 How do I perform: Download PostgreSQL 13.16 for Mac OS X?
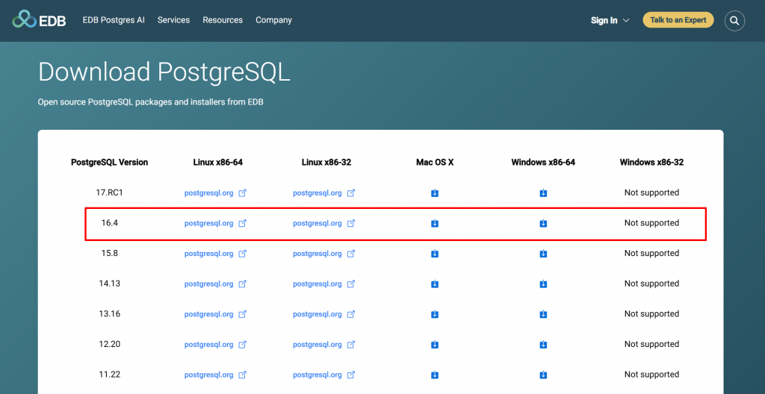(x=435, y=314)
